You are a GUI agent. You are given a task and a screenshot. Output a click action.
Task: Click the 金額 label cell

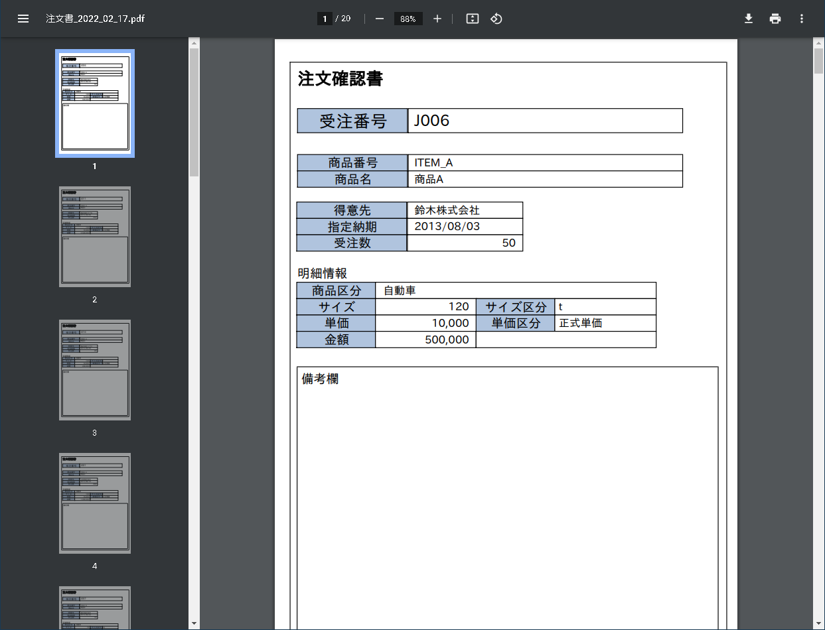click(336, 340)
